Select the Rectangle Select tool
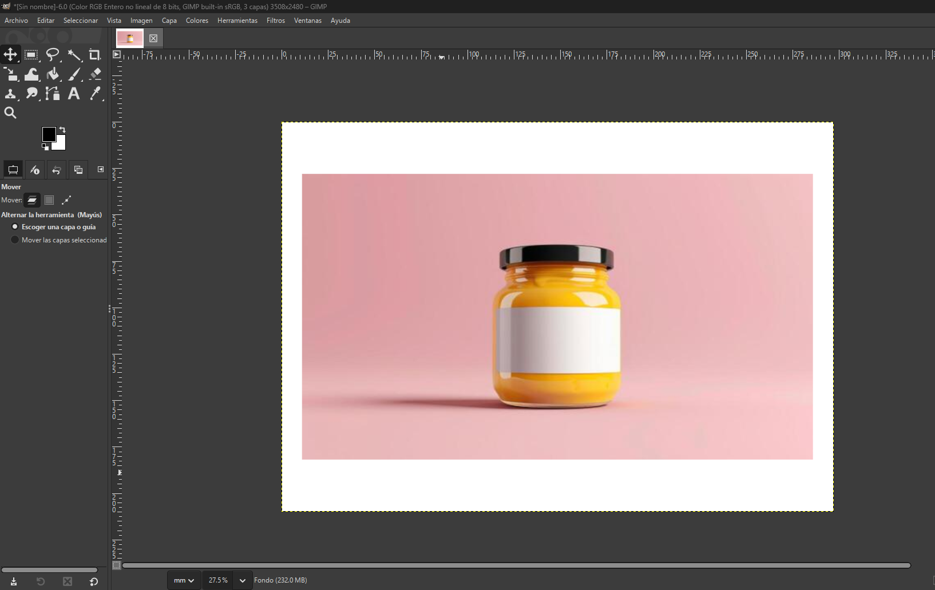This screenshot has height=590, width=935. click(31, 55)
